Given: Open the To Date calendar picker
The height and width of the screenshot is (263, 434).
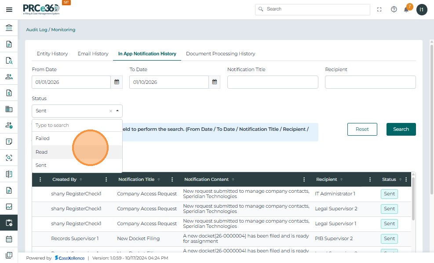Looking at the screenshot, I should 214,82.
